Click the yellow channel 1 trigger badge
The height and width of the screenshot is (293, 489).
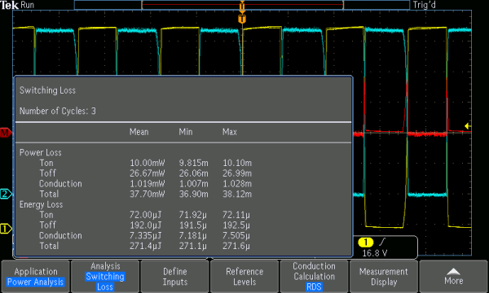point(365,242)
